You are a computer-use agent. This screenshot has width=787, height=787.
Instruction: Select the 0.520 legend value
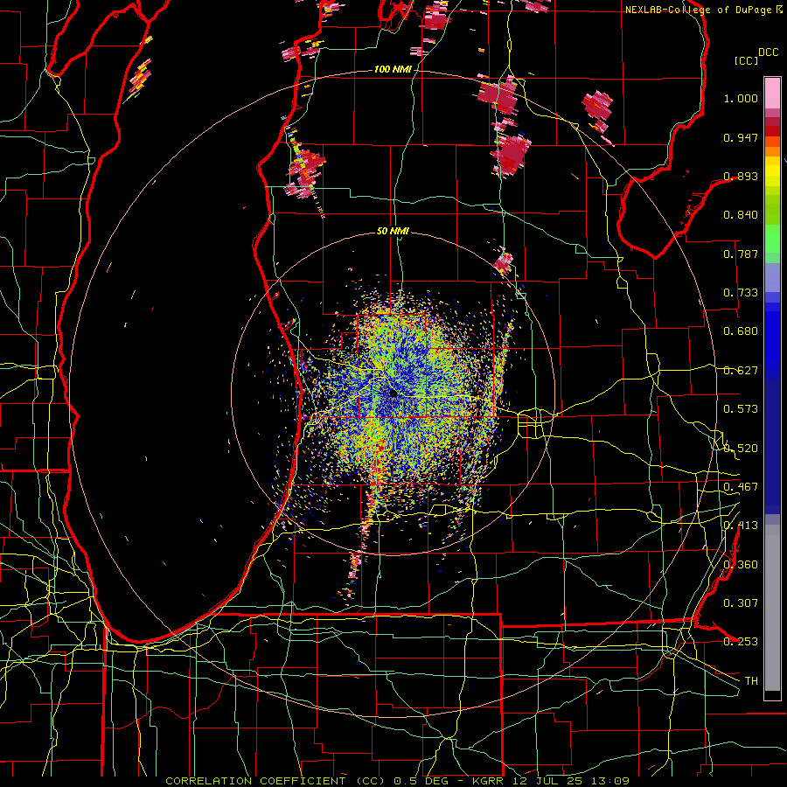pyautogui.click(x=741, y=449)
